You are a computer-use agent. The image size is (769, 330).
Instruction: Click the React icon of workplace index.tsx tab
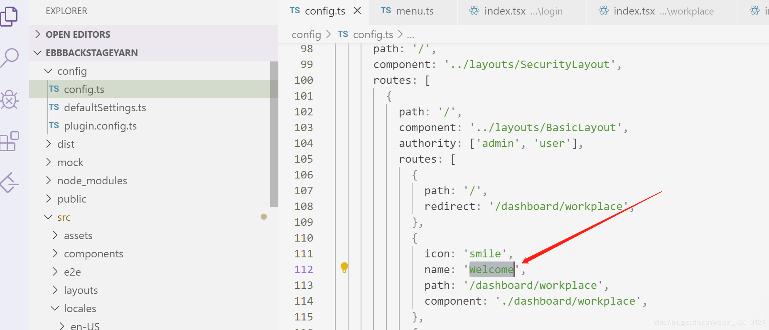point(604,11)
